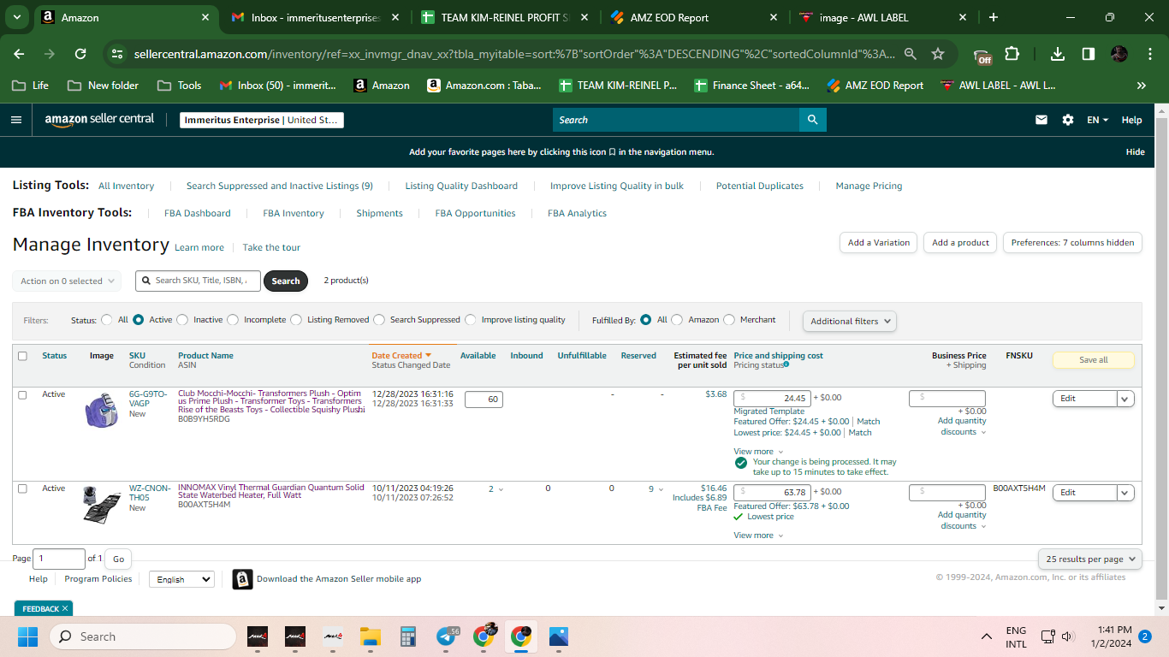Open the 25 results per page dropdown
1169x657 pixels.
1090,559
